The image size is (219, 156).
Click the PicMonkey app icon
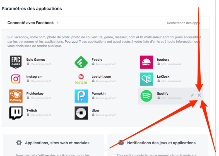point(16,96)
